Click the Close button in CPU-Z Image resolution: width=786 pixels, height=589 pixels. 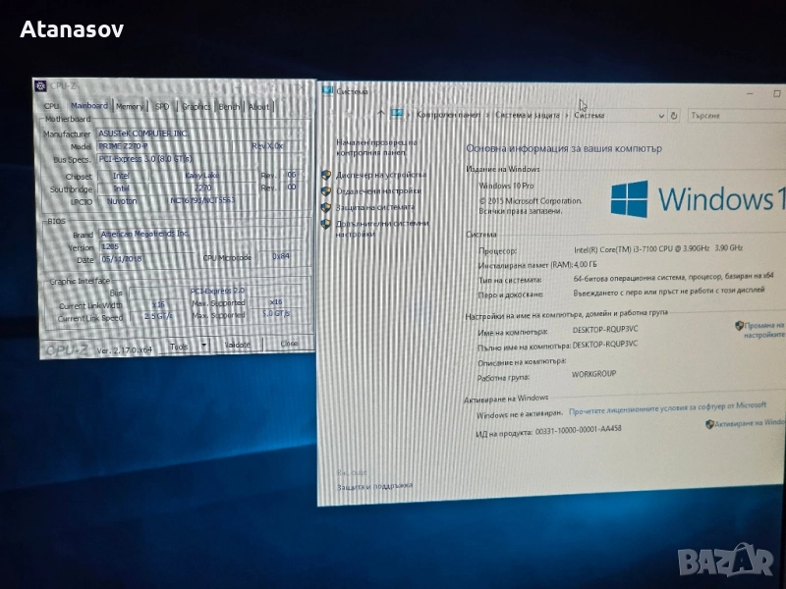point(289,344)
